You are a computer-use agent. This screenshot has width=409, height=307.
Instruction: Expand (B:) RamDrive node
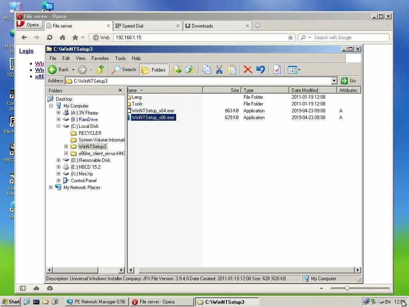(x=58, y=119)
